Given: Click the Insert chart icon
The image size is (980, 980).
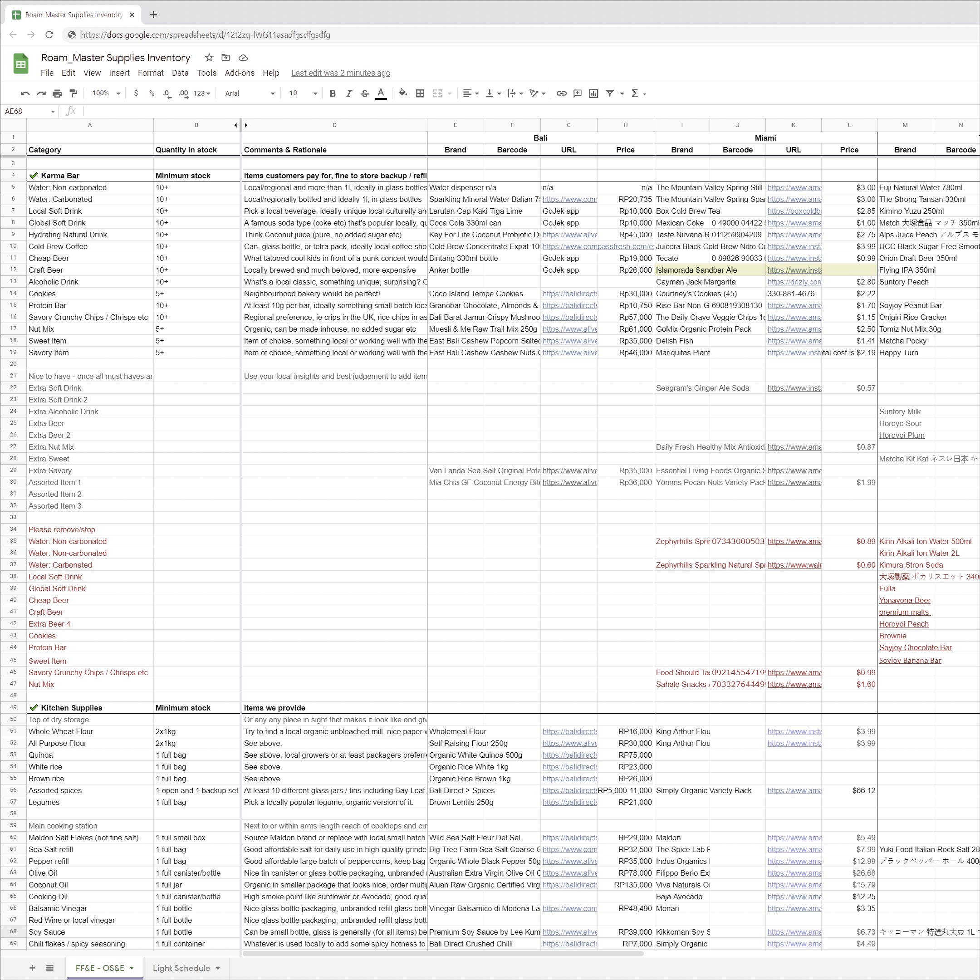Looking at the screenshot, I should pyautogui.click(x=593, y=93).
